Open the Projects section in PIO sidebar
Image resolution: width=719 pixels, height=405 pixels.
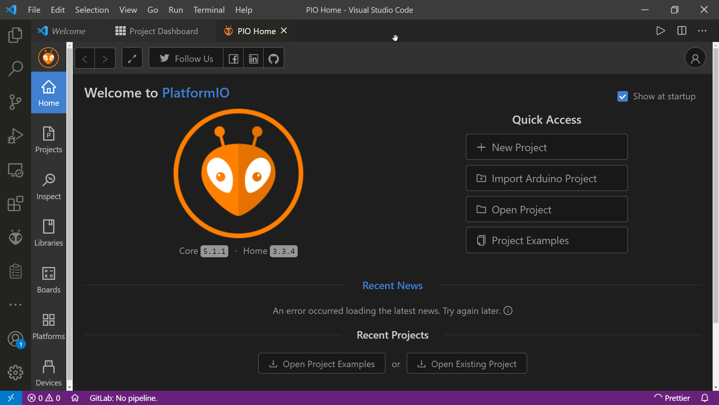[49, 140]
